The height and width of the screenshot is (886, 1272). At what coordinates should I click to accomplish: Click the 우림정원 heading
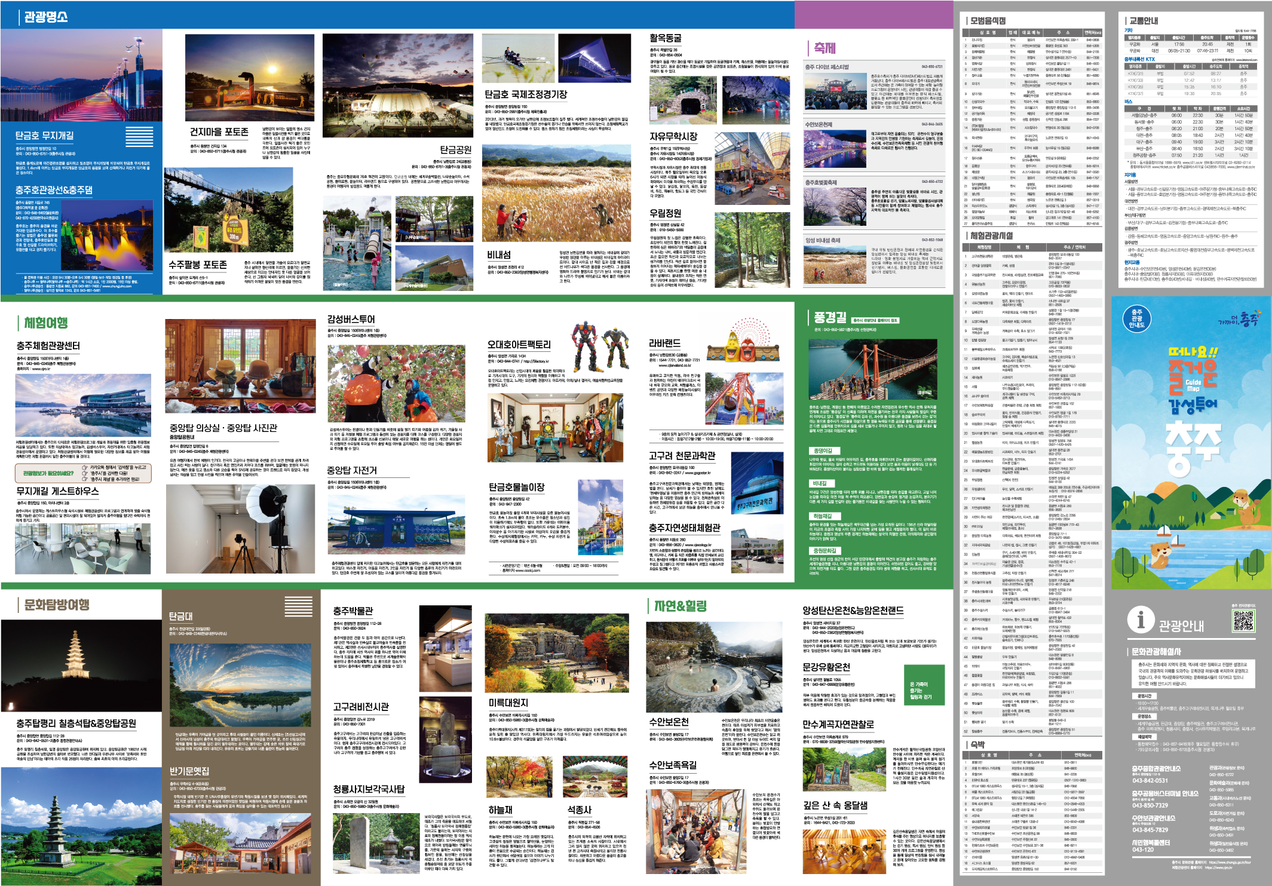666,213
